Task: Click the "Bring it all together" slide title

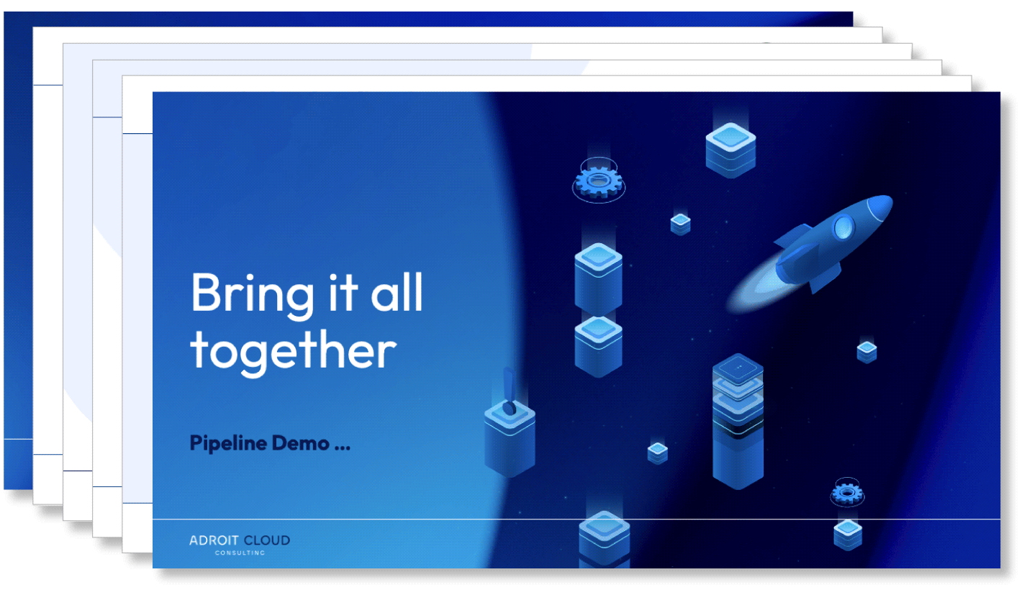Action: [307, 322]
